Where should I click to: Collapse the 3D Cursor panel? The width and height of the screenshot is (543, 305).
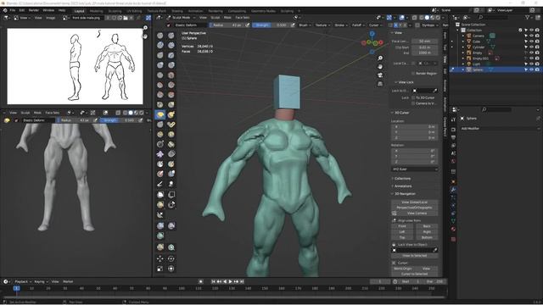tap(400, 113)
